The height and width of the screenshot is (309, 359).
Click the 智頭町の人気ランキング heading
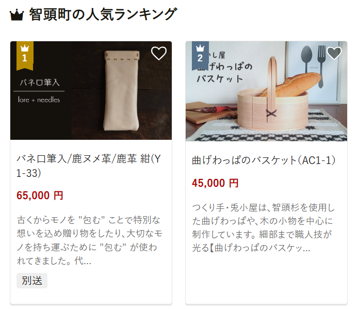tap(103, 14)
